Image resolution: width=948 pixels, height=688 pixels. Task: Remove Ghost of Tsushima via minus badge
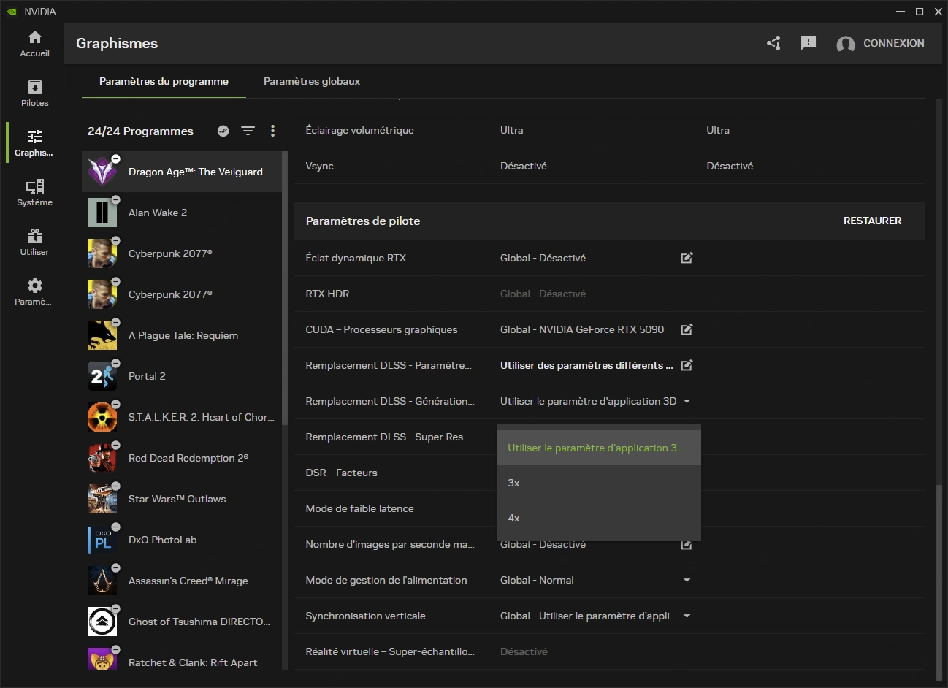click(115, 608)
